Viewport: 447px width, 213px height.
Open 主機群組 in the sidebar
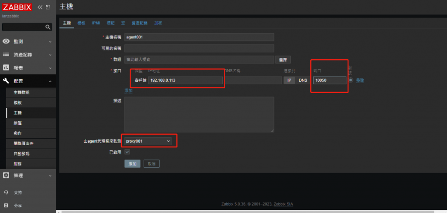tap(31, 93)
